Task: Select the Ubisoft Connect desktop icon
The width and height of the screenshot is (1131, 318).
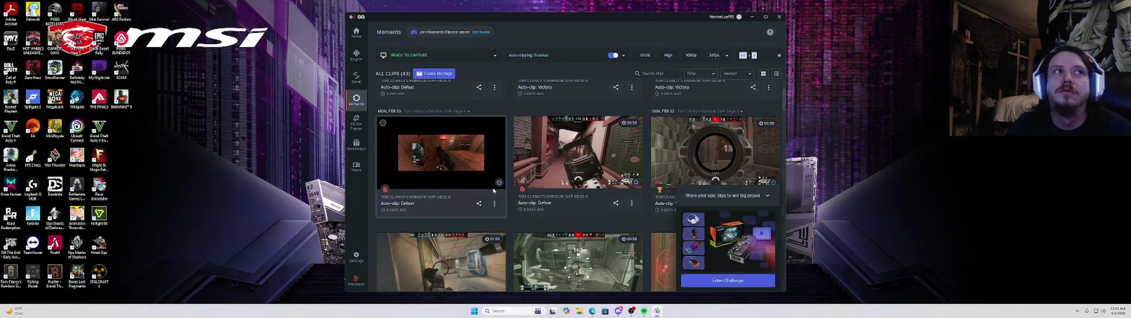Action: [x=77, y=131]
